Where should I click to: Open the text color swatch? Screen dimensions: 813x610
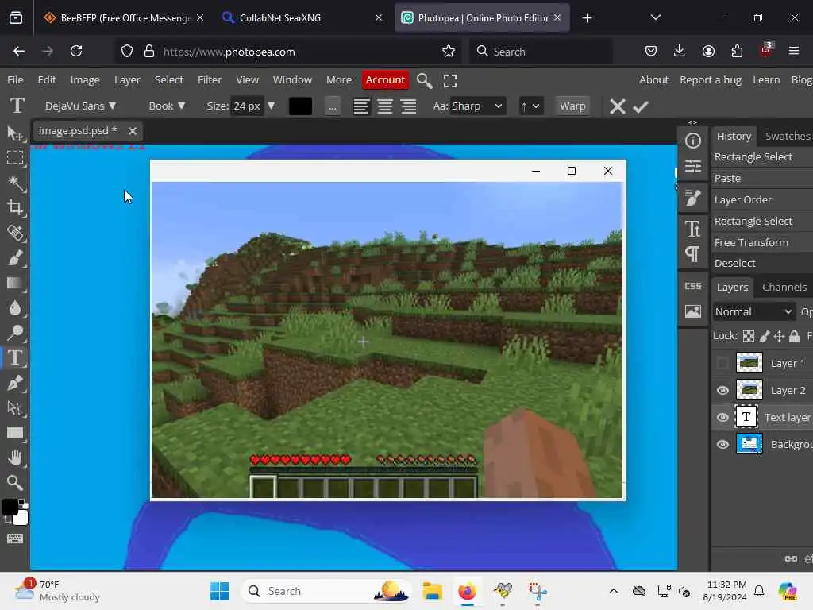pyautogui.click(x=300, y=106)
